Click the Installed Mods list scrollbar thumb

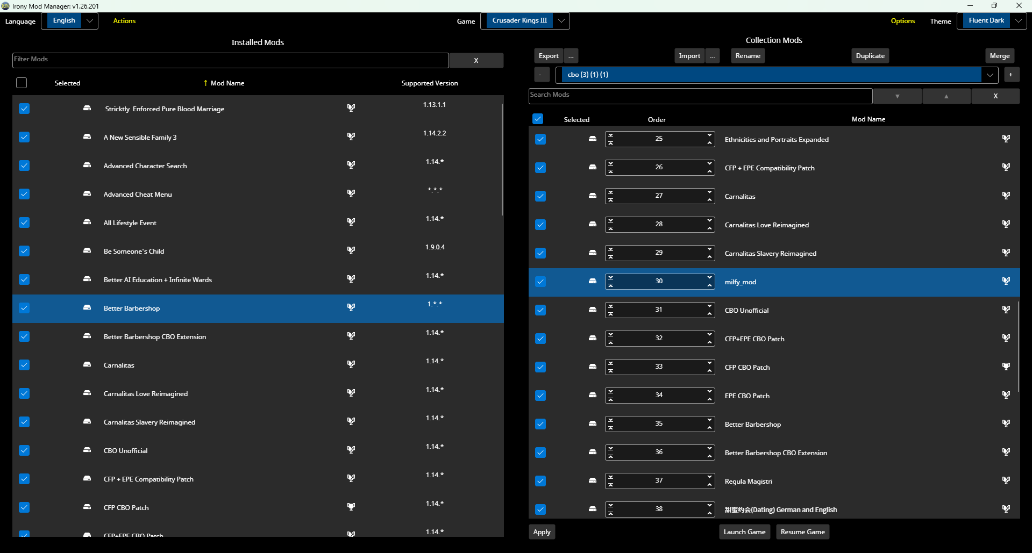click(502, 160)
